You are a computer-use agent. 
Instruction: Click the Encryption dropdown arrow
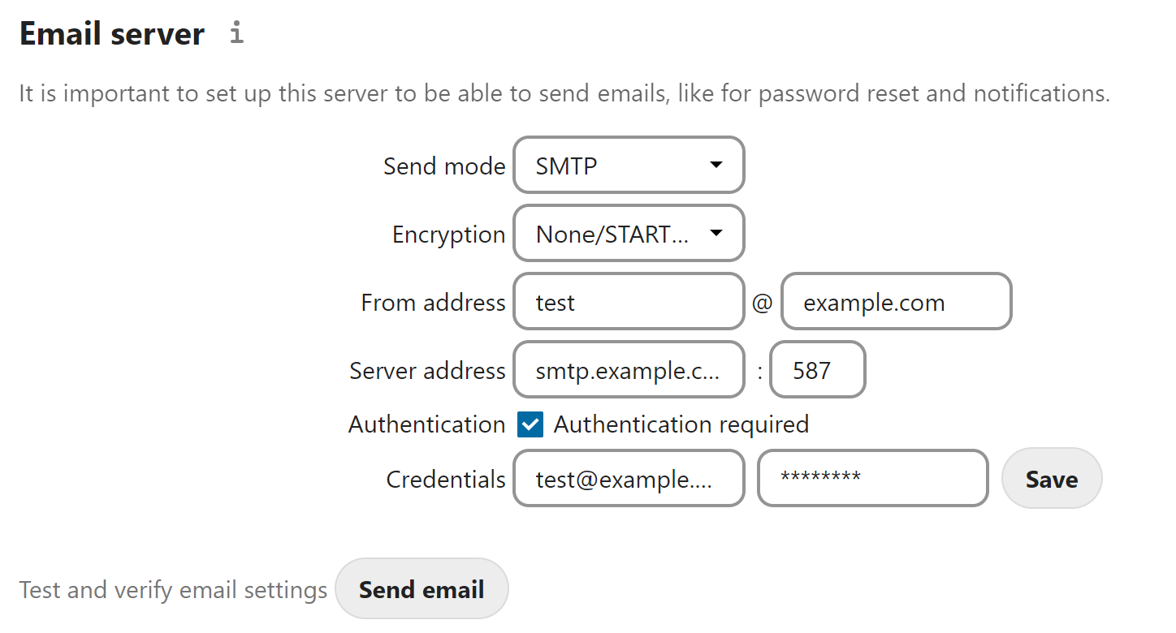716,233
